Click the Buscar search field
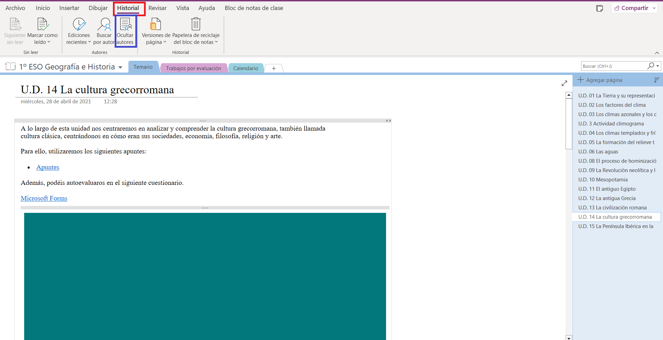The height and width of the screenshot is (340, 663). coord(614,66)
